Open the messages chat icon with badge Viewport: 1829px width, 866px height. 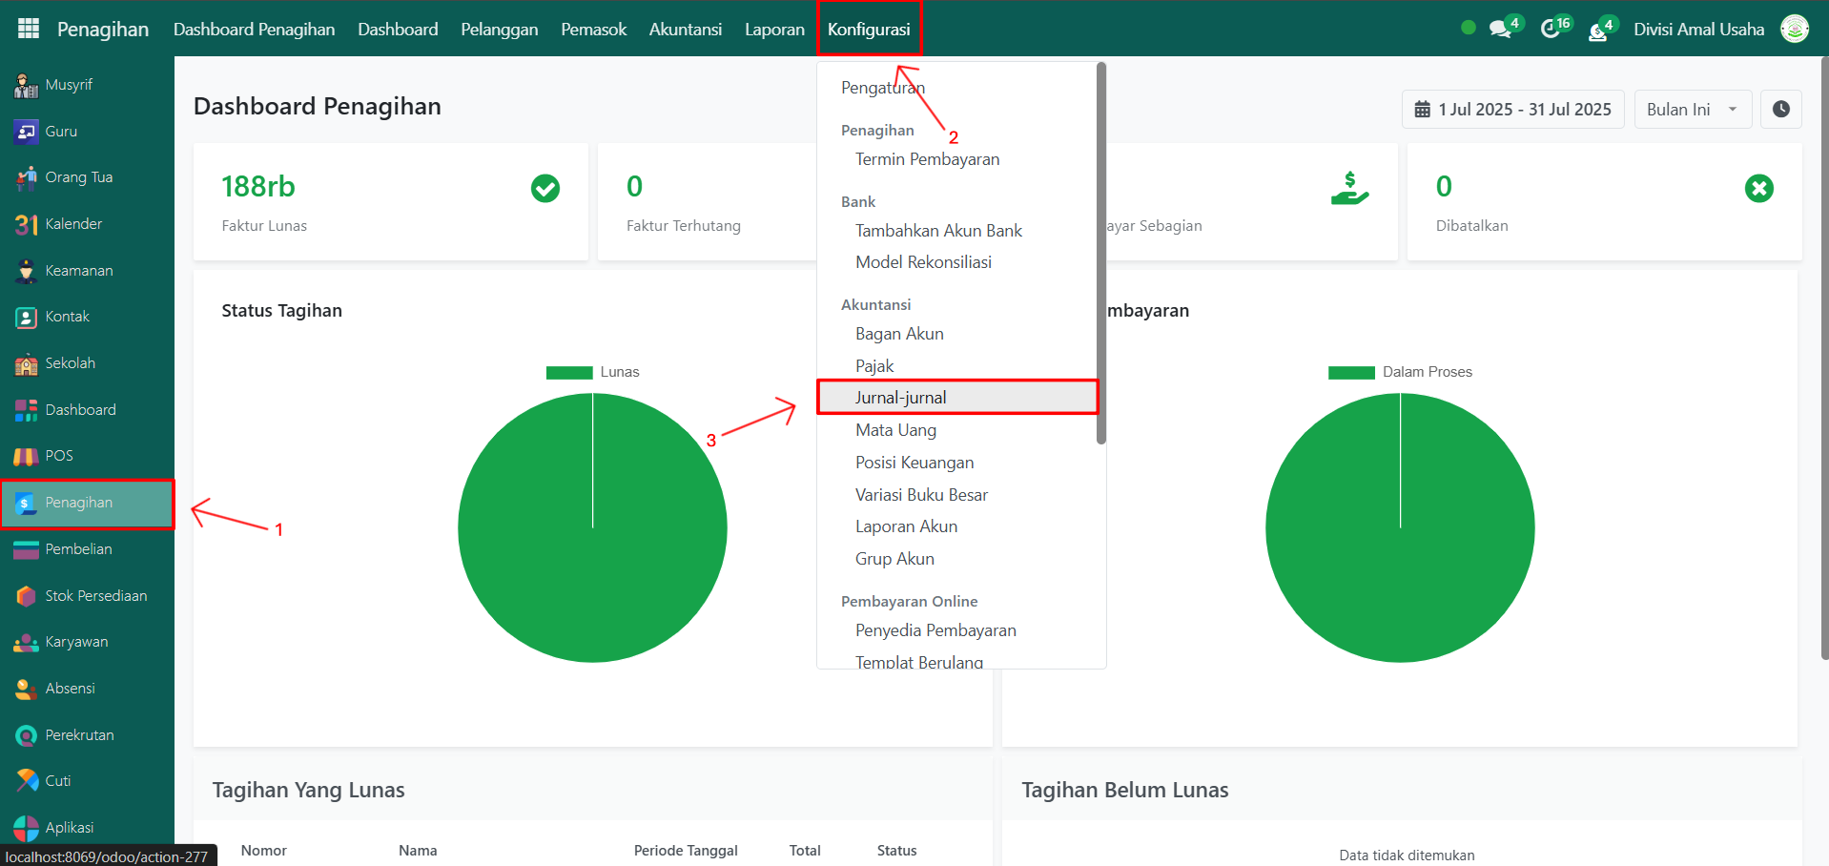1501,29
